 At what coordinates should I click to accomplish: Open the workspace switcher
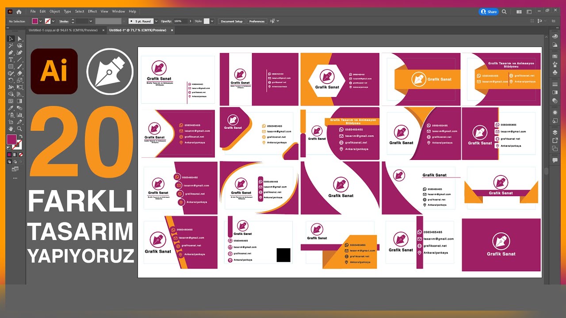tap(529, 11)
